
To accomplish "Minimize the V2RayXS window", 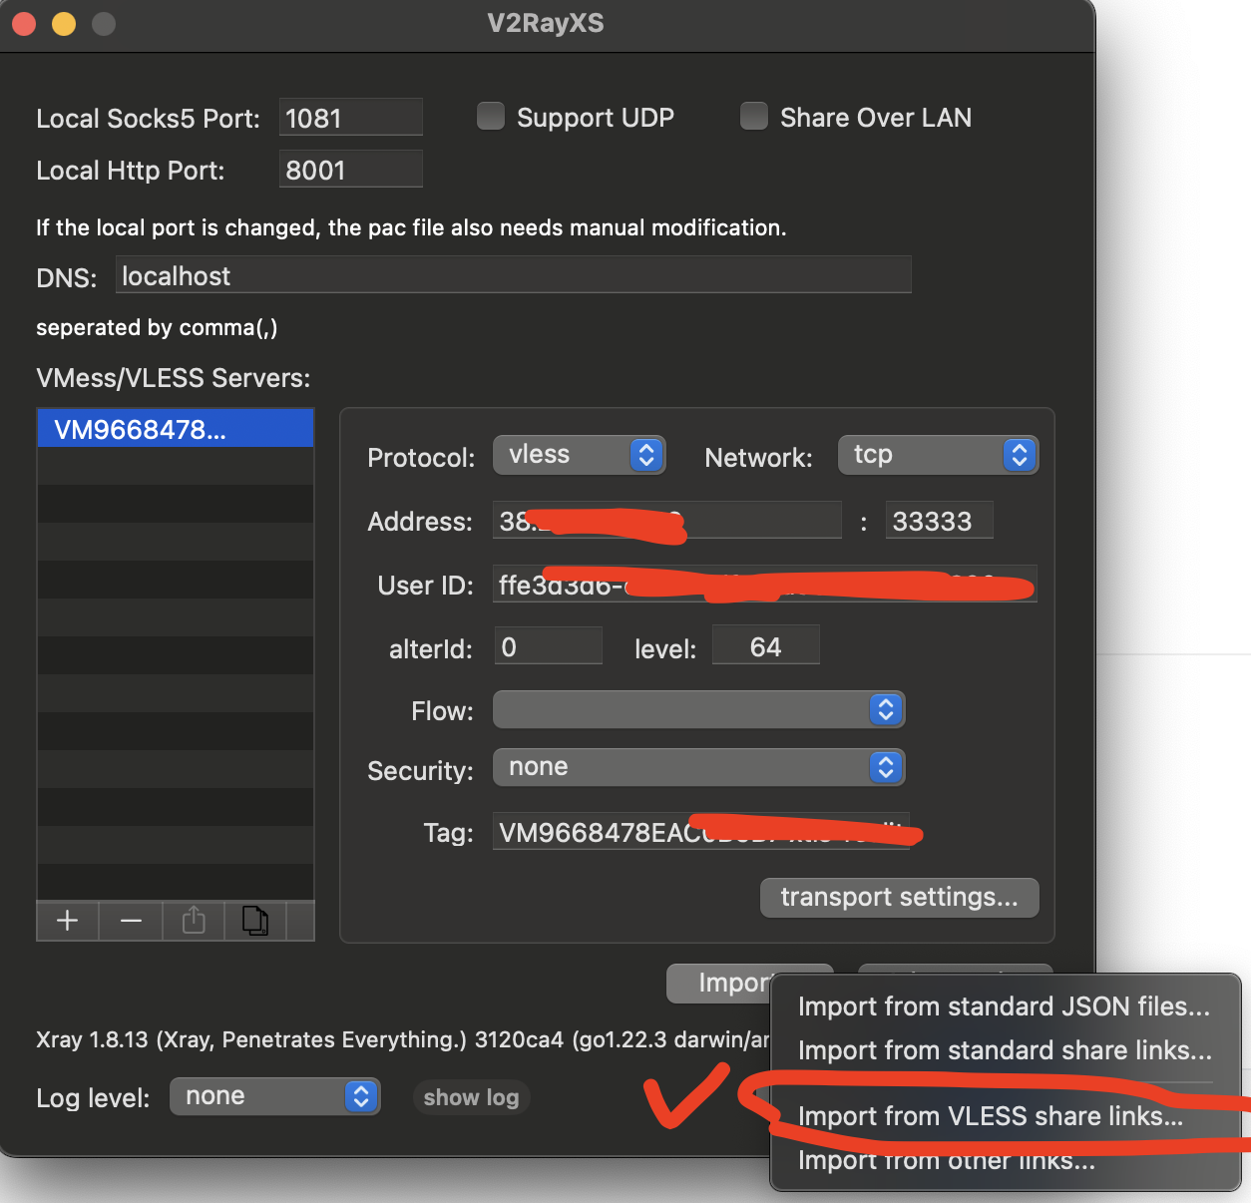I will coord(64,23).
